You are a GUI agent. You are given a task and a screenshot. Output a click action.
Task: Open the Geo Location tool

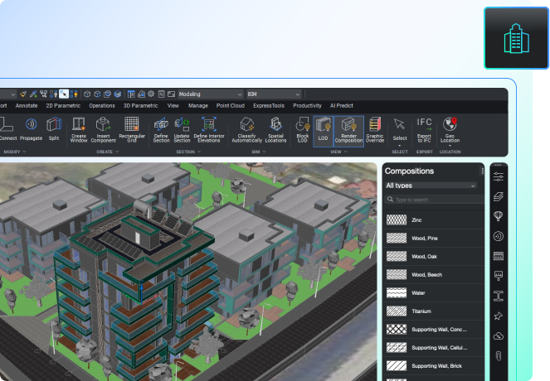click(450, 130)
